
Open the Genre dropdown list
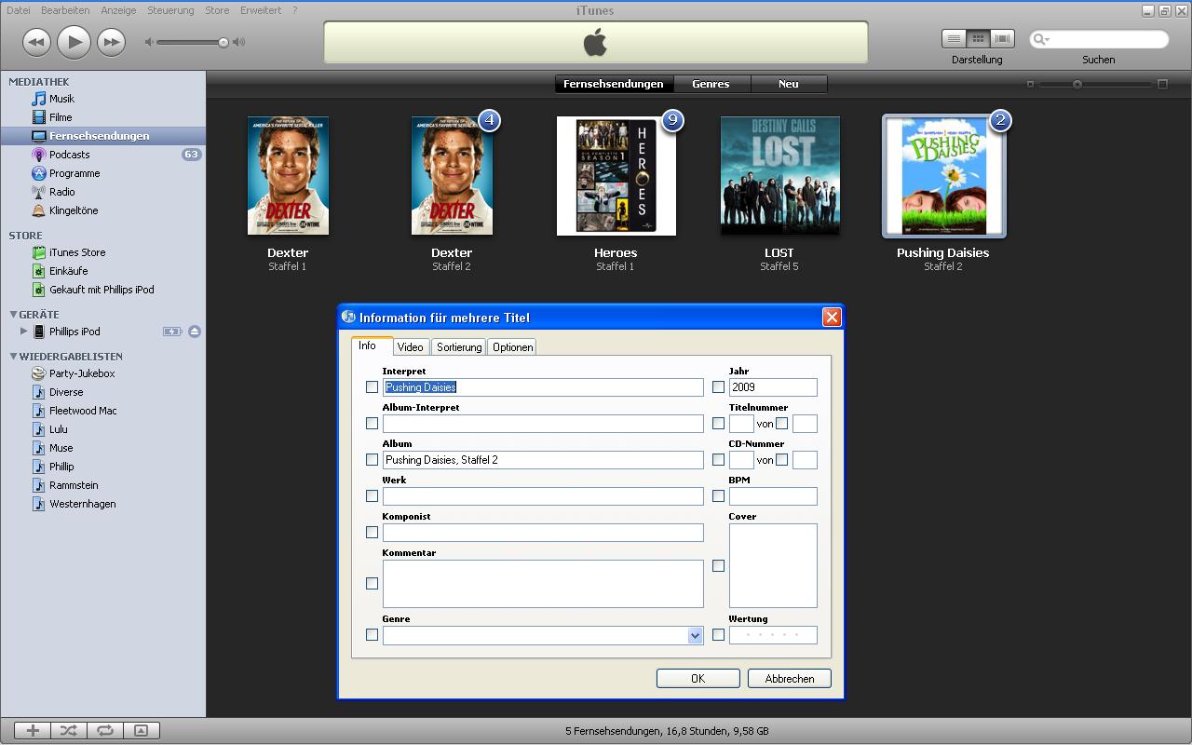pyautogui.click(x=695, y=635)
